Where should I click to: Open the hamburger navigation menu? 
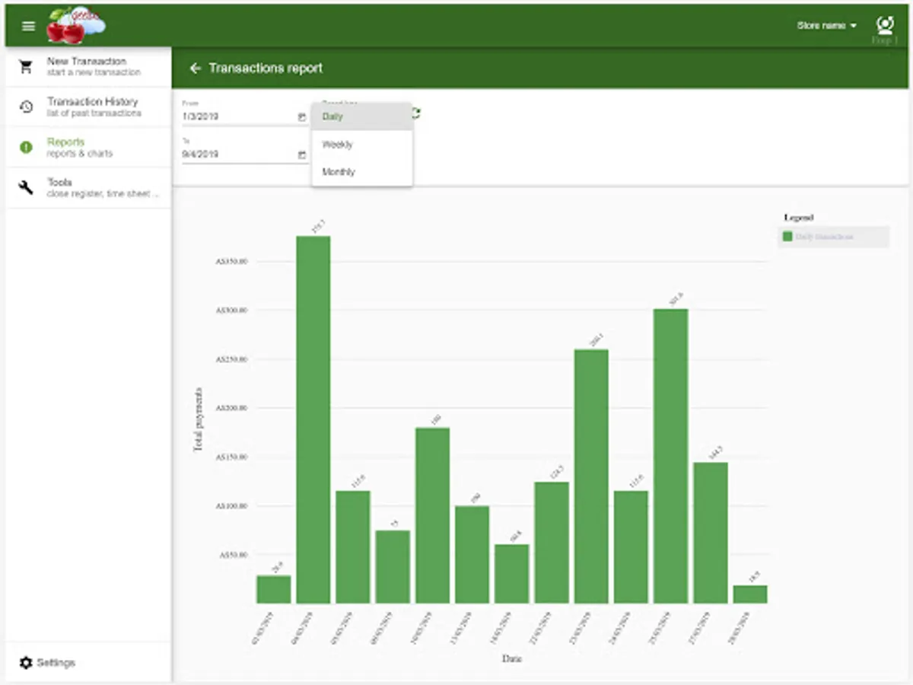point(28,26)
